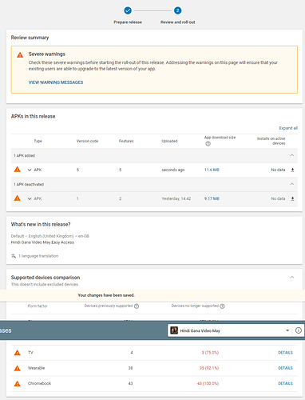This screenshot has width=305, height=400.
Task: Click the Prepare release step checkmark
Action: [x=128, y=10]
